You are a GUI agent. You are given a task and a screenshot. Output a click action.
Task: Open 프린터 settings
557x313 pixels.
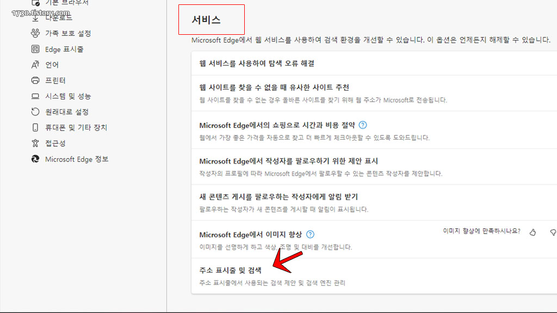coord(55,80)
